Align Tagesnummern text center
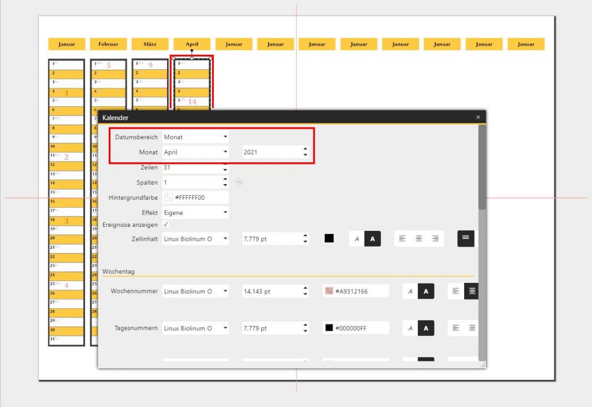 point(472,328)
